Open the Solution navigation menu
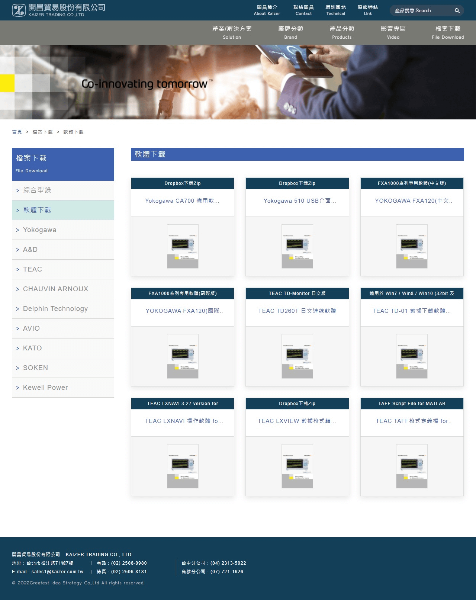Screen dimensions: 476x600 tap(232, 32)
